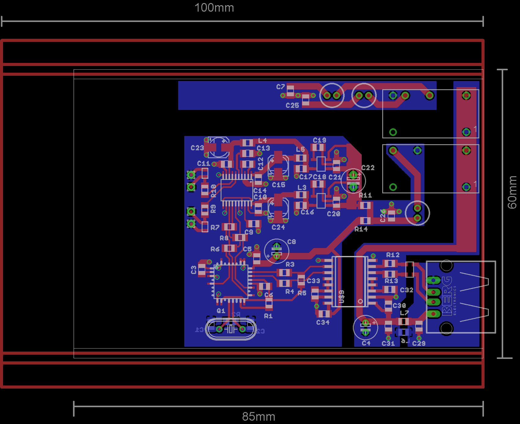Viewport: 520px width, 424px height.
Task: Select the C19 label
Action: point(320,140)
